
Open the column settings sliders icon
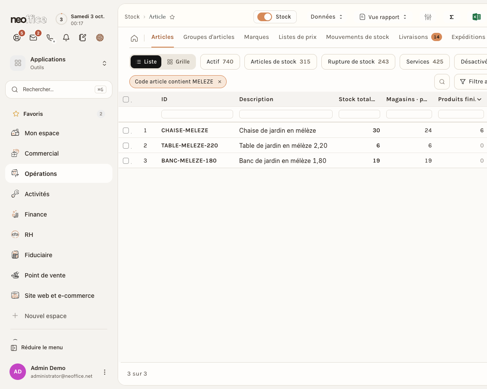(428, 17)
